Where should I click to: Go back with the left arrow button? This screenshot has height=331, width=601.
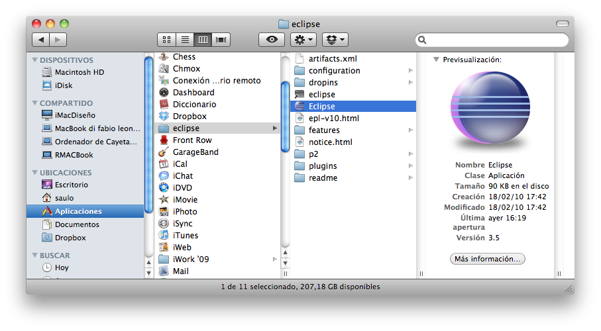(40, 40)
